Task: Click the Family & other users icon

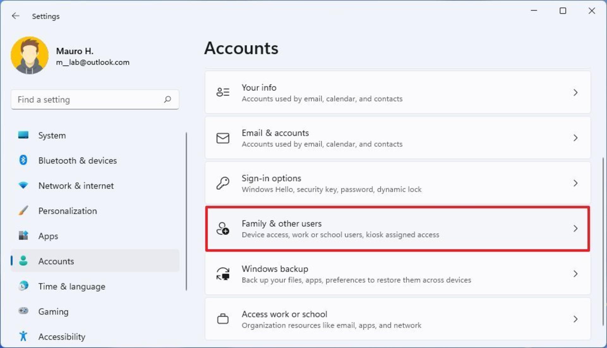Action: pos(223,229)
